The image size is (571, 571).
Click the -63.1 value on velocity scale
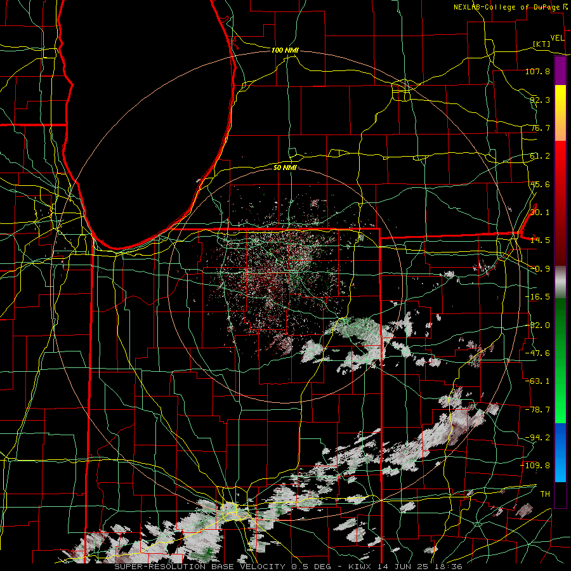click(537, 381)
